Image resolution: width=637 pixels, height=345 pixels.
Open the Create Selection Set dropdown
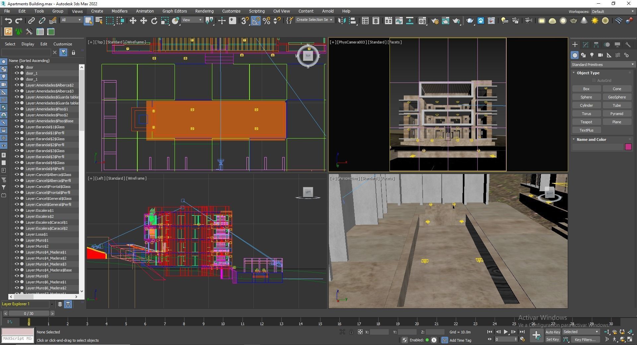point(314,20)
